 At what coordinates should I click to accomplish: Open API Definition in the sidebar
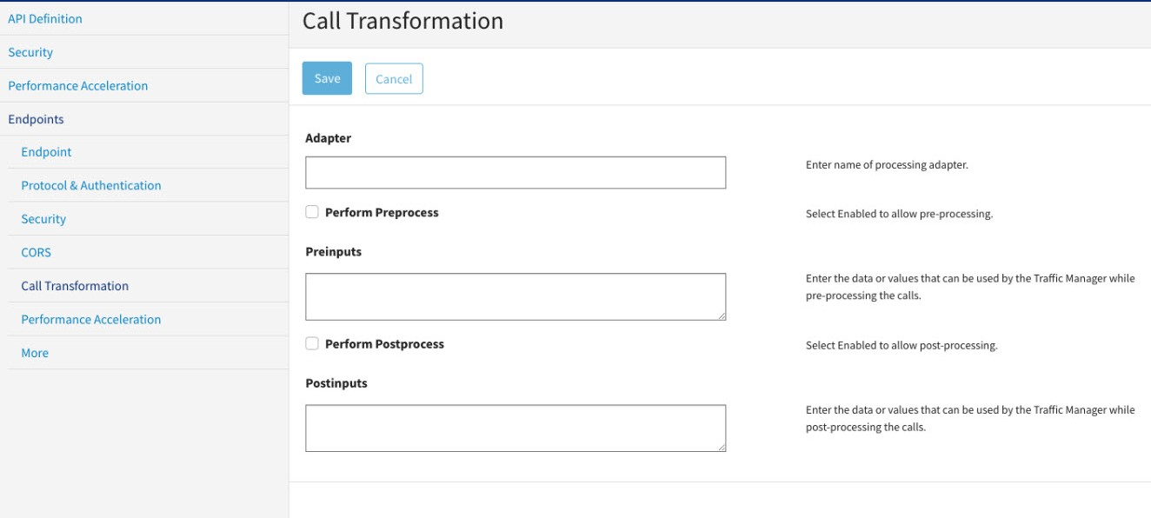click(x=45, y=19)
